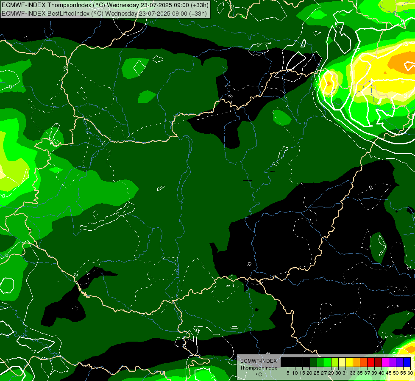The image size is (415, 381).
Task: Pick the dark red 39–40 legend swatch
Action: 378,362
